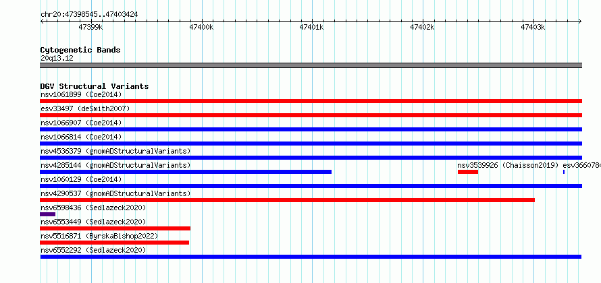Click the truncated esv366078 label

(x=582, y=165)
